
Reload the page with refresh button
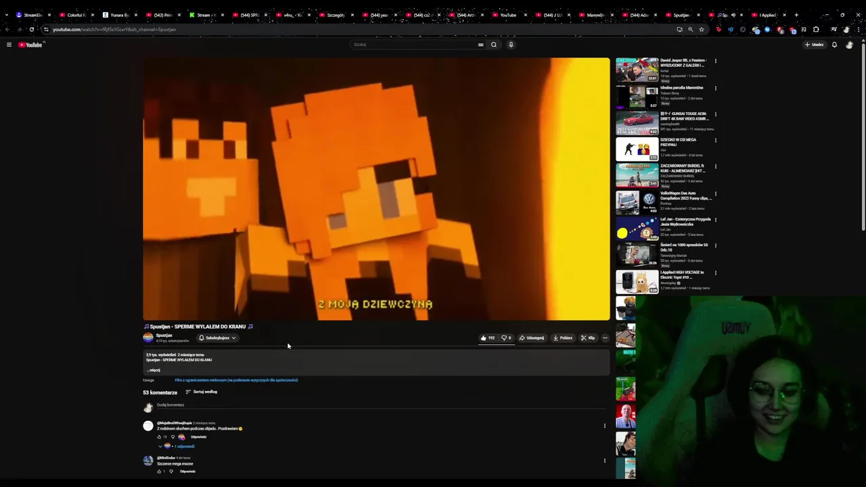tap(31, 29)
